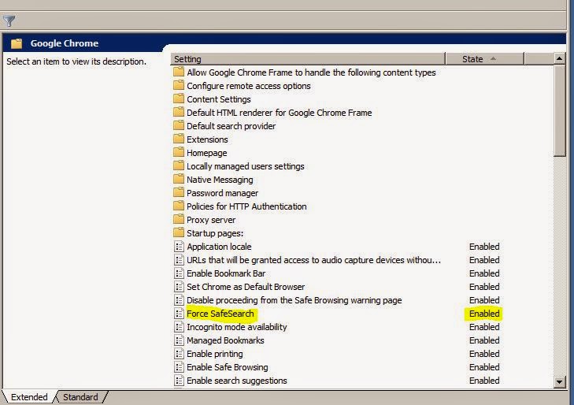Image resolution: width=574 pixels, height=405 pixels.
Task: Select the Password manager folder
Action: [x=222, y=193]
